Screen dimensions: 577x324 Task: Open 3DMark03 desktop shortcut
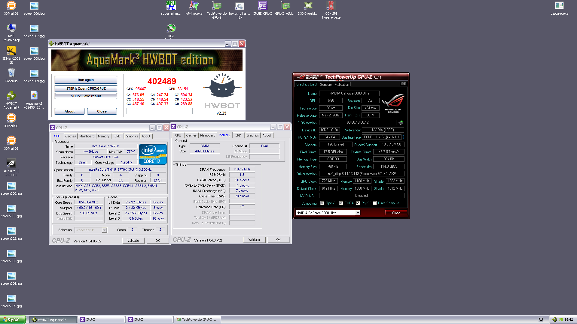point(11,121)
